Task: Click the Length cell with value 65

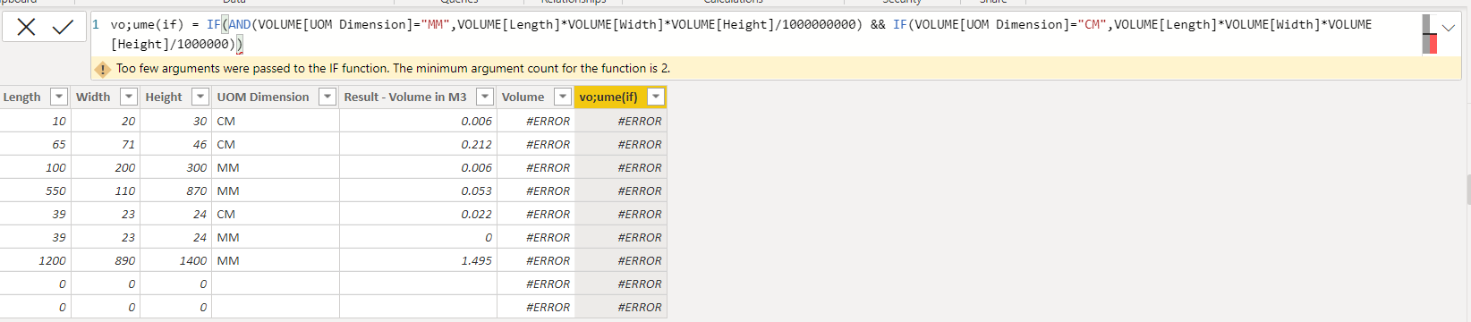Action: [x=35, y=144]
